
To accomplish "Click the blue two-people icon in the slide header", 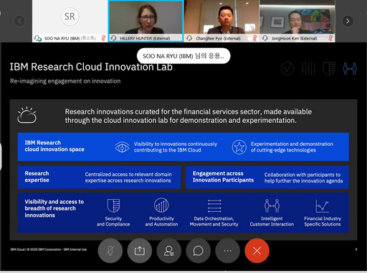I will [x=350, y=68].
